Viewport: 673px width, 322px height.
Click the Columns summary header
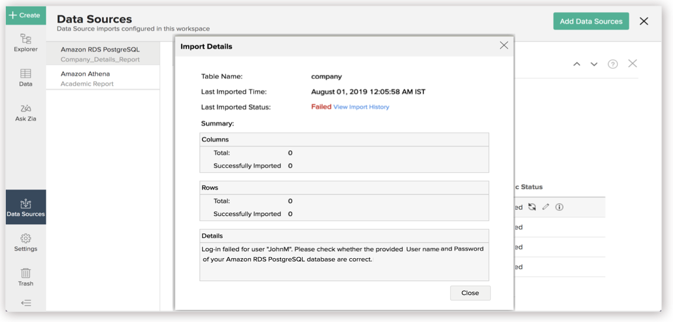point(344,140)
